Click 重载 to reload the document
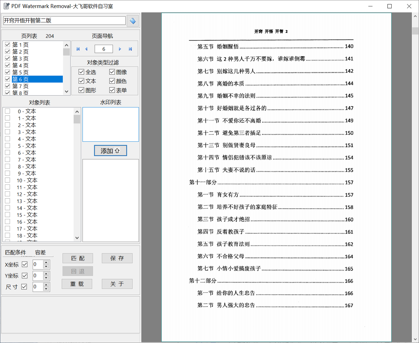 pos(77,284)
